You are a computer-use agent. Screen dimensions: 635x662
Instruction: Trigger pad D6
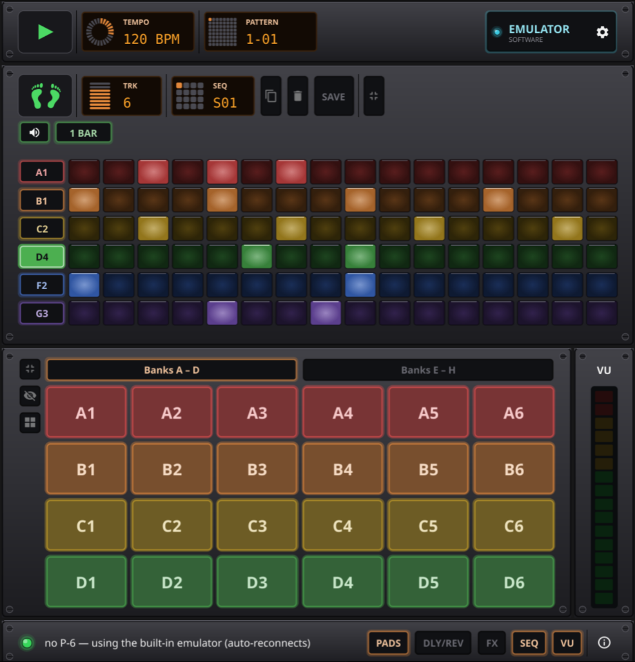(x=514, y=582)
